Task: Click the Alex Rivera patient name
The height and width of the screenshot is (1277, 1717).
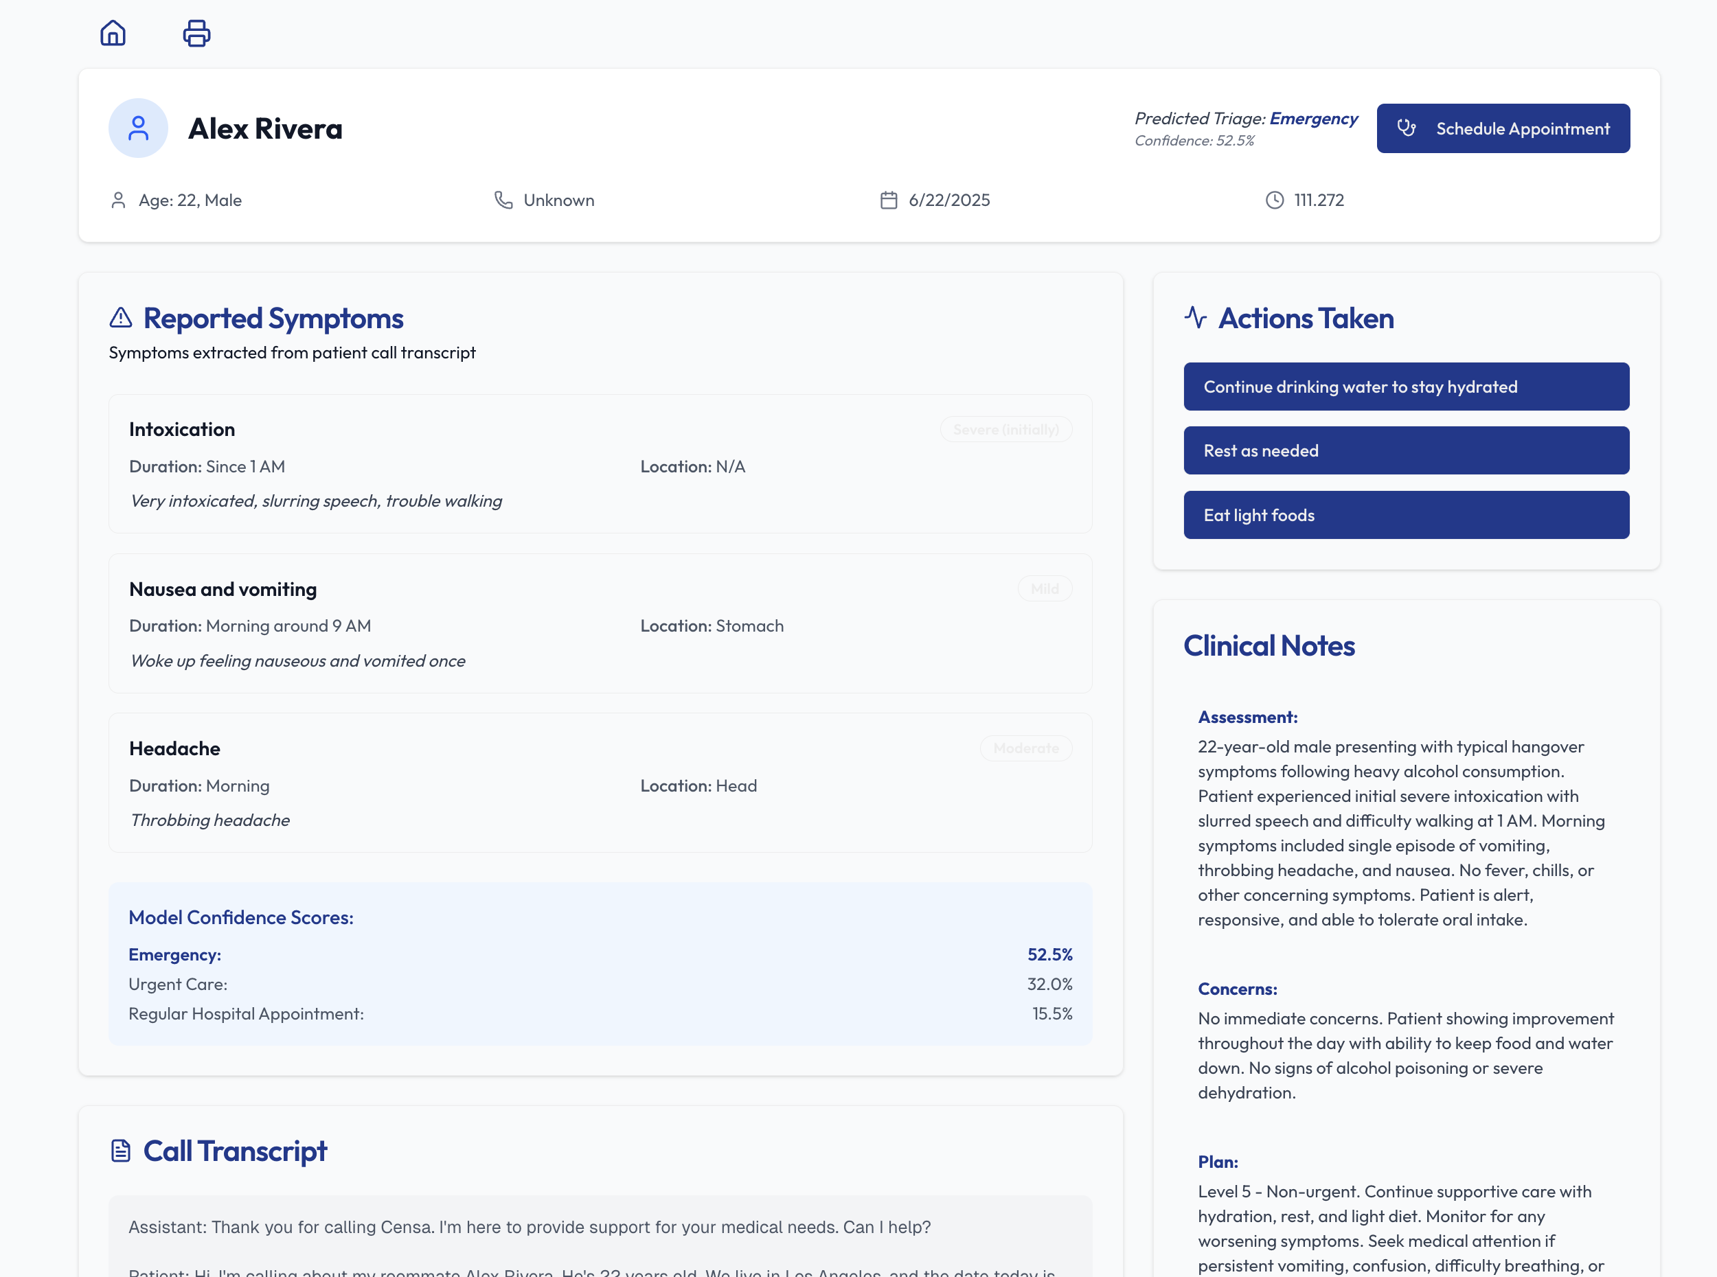Action: [x=265, y=128]
